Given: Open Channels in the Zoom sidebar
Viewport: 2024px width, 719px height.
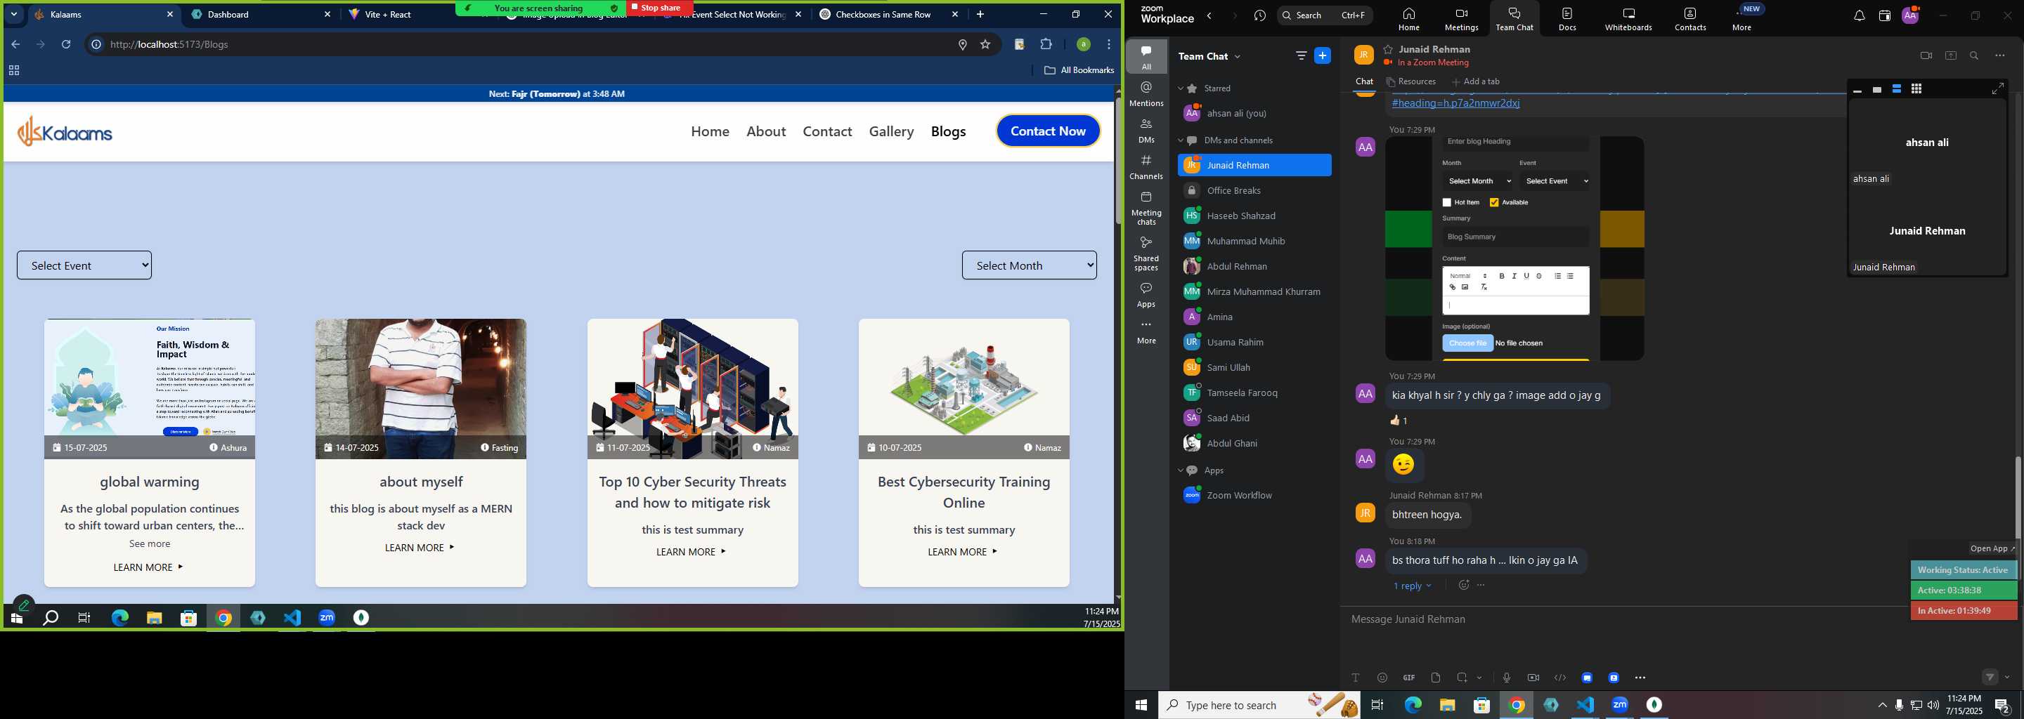Looking at the screenshot, I should (1146, 167).
